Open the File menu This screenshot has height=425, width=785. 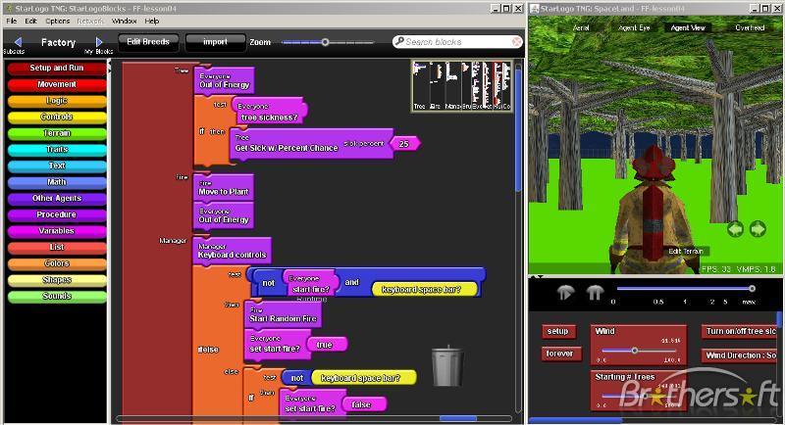point(11,21)
